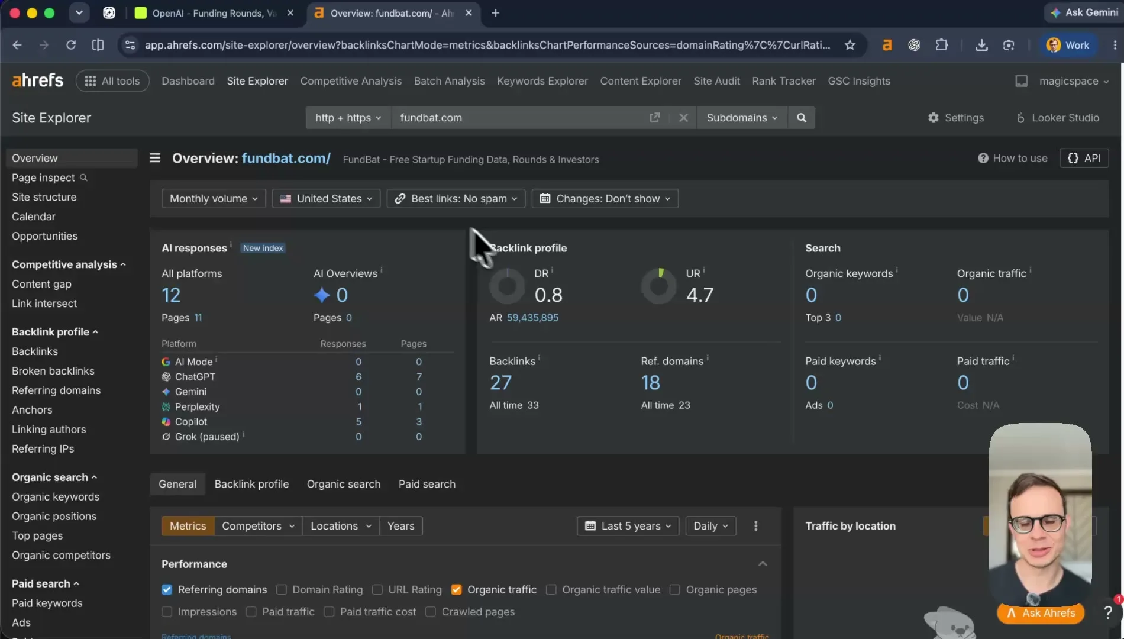Open Site Audit in top navigation
The image size is (1124, 639).
716,81
